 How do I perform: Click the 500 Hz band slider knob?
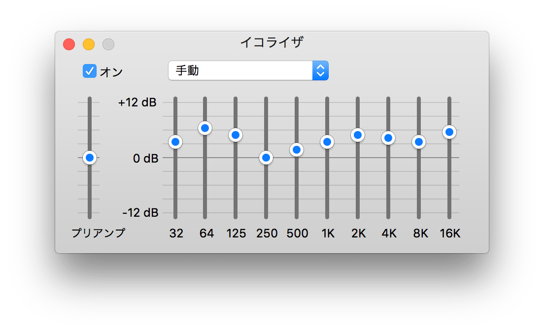point(297,150)
